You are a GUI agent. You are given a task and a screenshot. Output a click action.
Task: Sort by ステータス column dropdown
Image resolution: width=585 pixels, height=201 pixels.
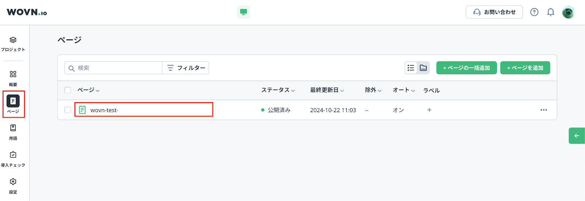pos(278,90)
